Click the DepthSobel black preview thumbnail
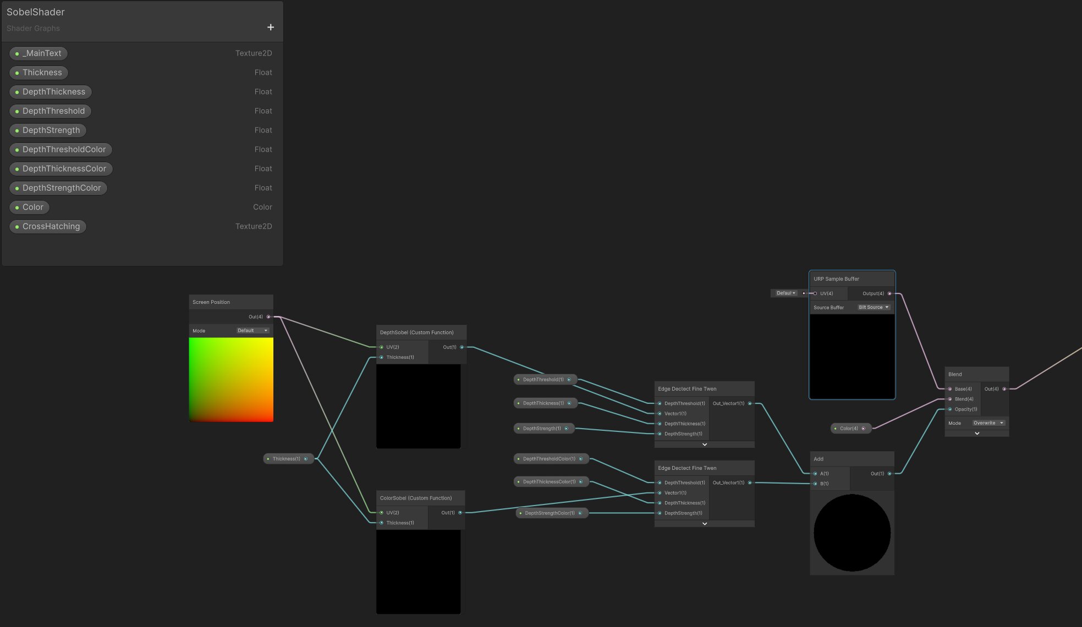1082x627 pixels. 419,407
